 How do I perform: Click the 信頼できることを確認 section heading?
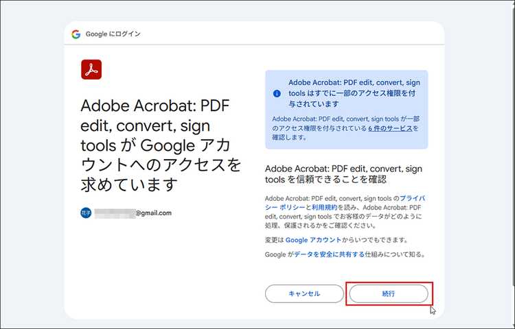click(x=343, y=174)
